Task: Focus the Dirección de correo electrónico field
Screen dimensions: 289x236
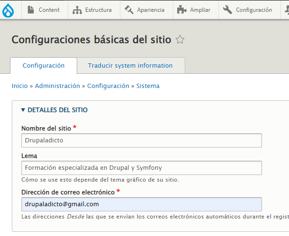Action: click(x=142, y=204)
